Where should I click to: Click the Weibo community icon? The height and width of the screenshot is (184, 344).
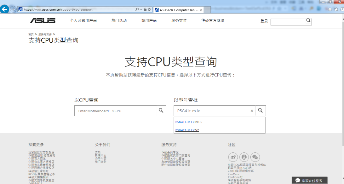click(x=233, y=157)
